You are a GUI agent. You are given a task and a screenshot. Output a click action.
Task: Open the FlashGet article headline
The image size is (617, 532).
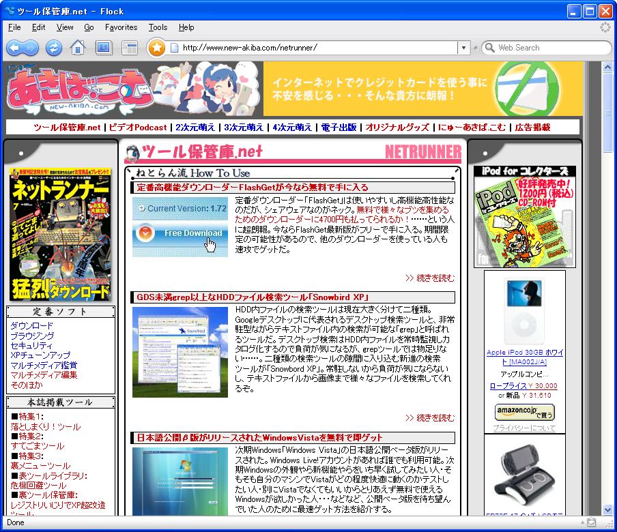click(253, 187)
